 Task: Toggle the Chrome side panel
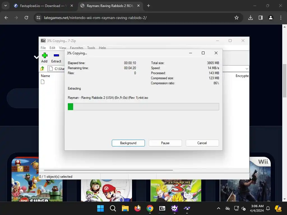pos(261,18)
